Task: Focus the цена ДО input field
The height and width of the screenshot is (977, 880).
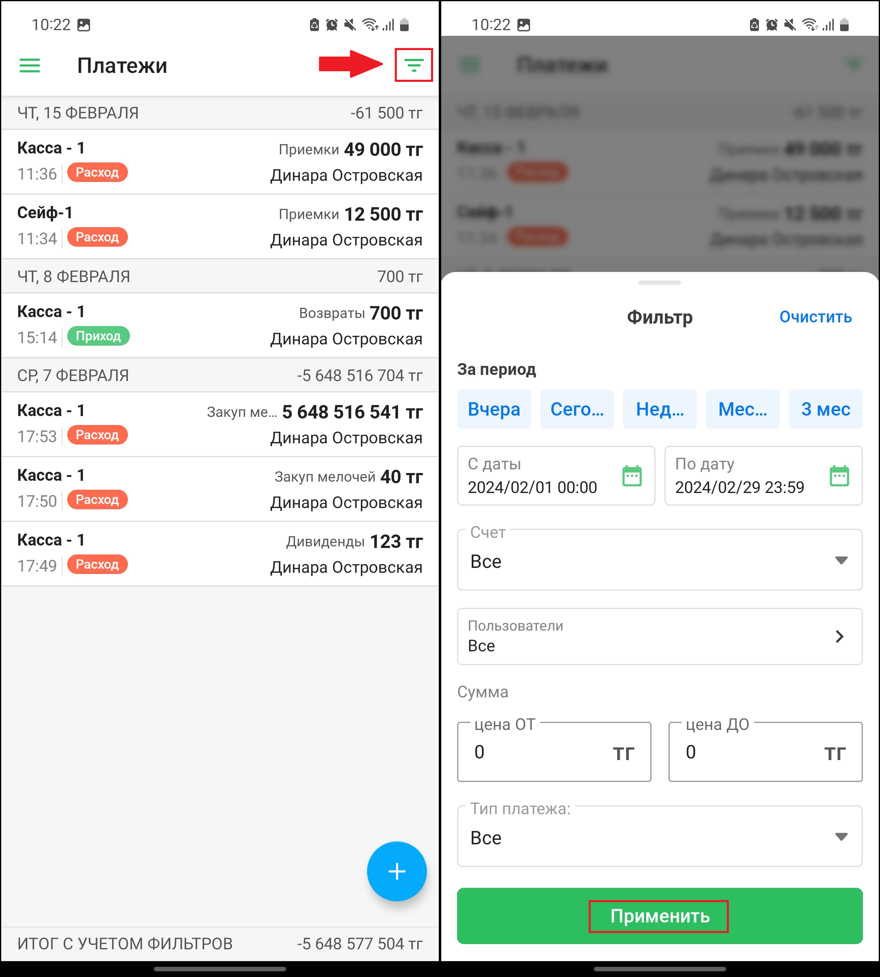Action: click(766, 752)
